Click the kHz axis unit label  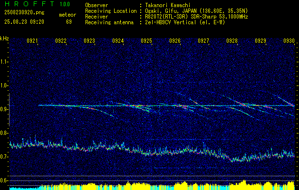[x=4, y=38]
